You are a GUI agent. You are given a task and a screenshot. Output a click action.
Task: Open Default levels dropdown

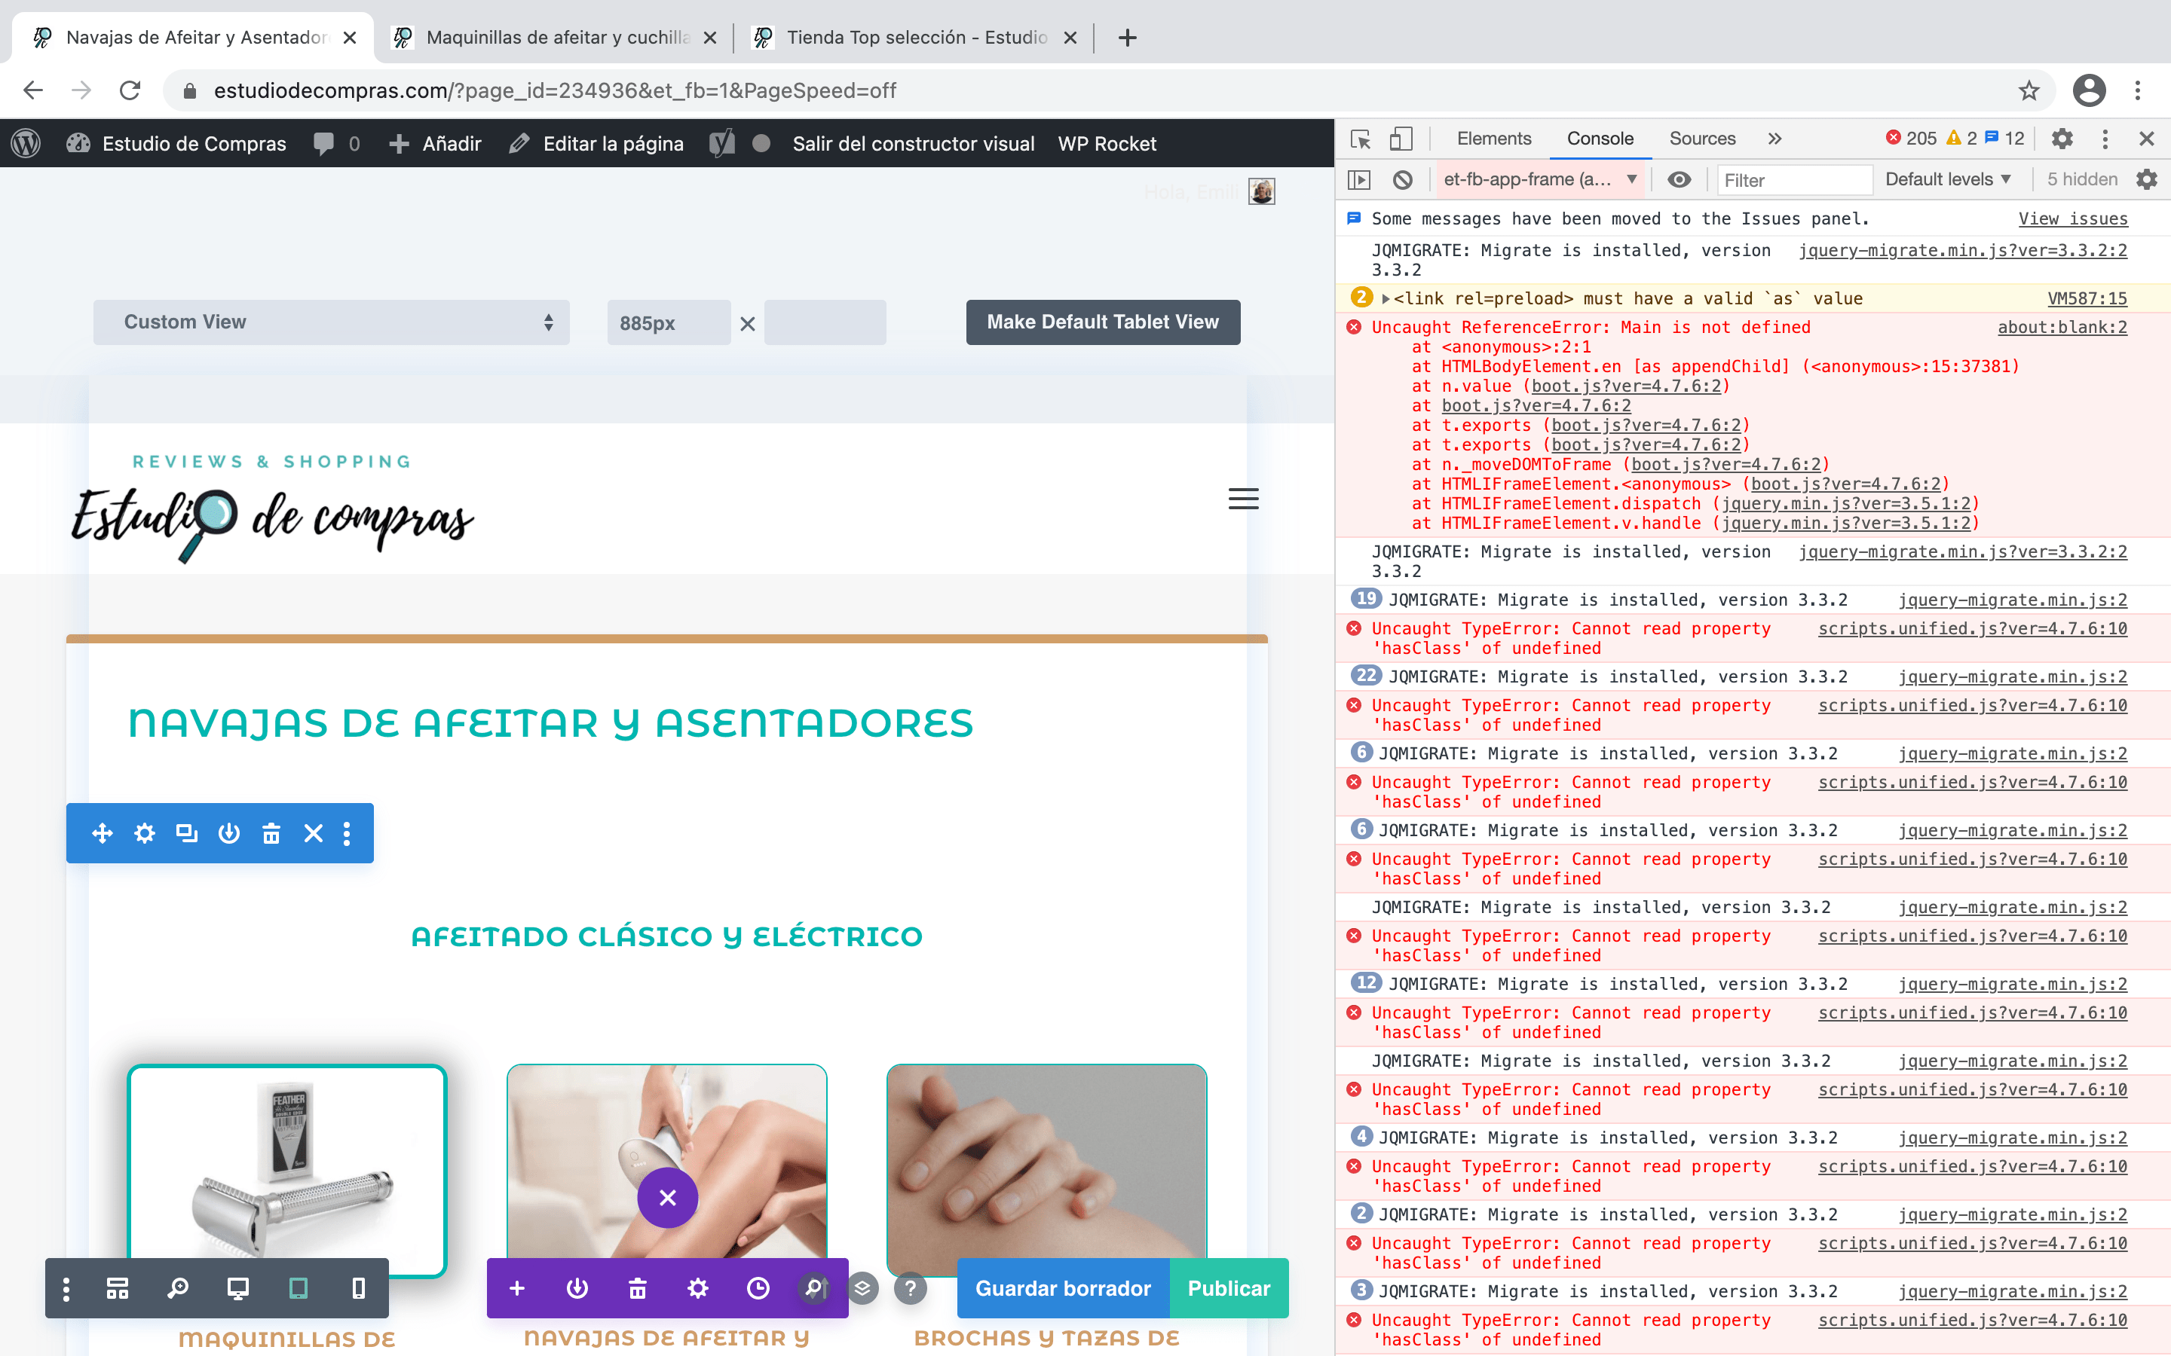1948,180
